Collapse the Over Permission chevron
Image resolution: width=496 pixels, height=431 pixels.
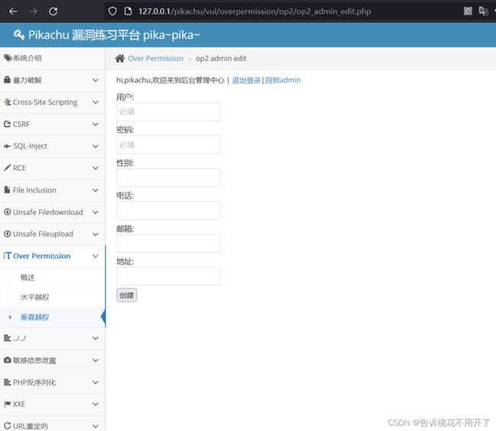(95, 256)
